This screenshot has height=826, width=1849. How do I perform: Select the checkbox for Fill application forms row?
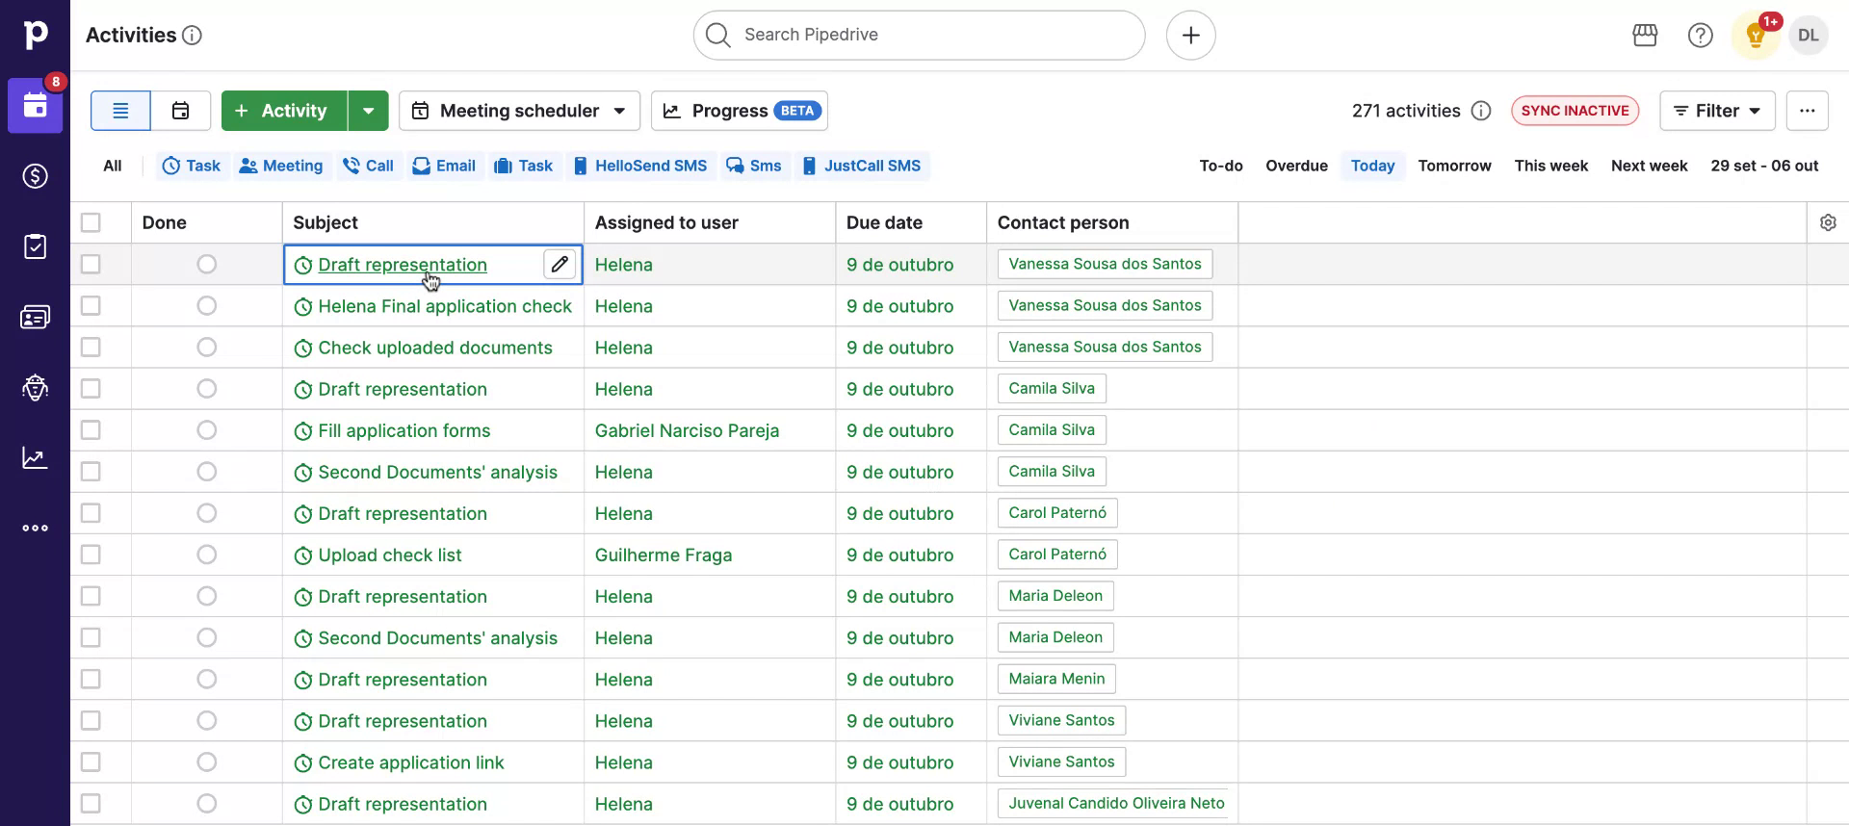coord(91,430)
